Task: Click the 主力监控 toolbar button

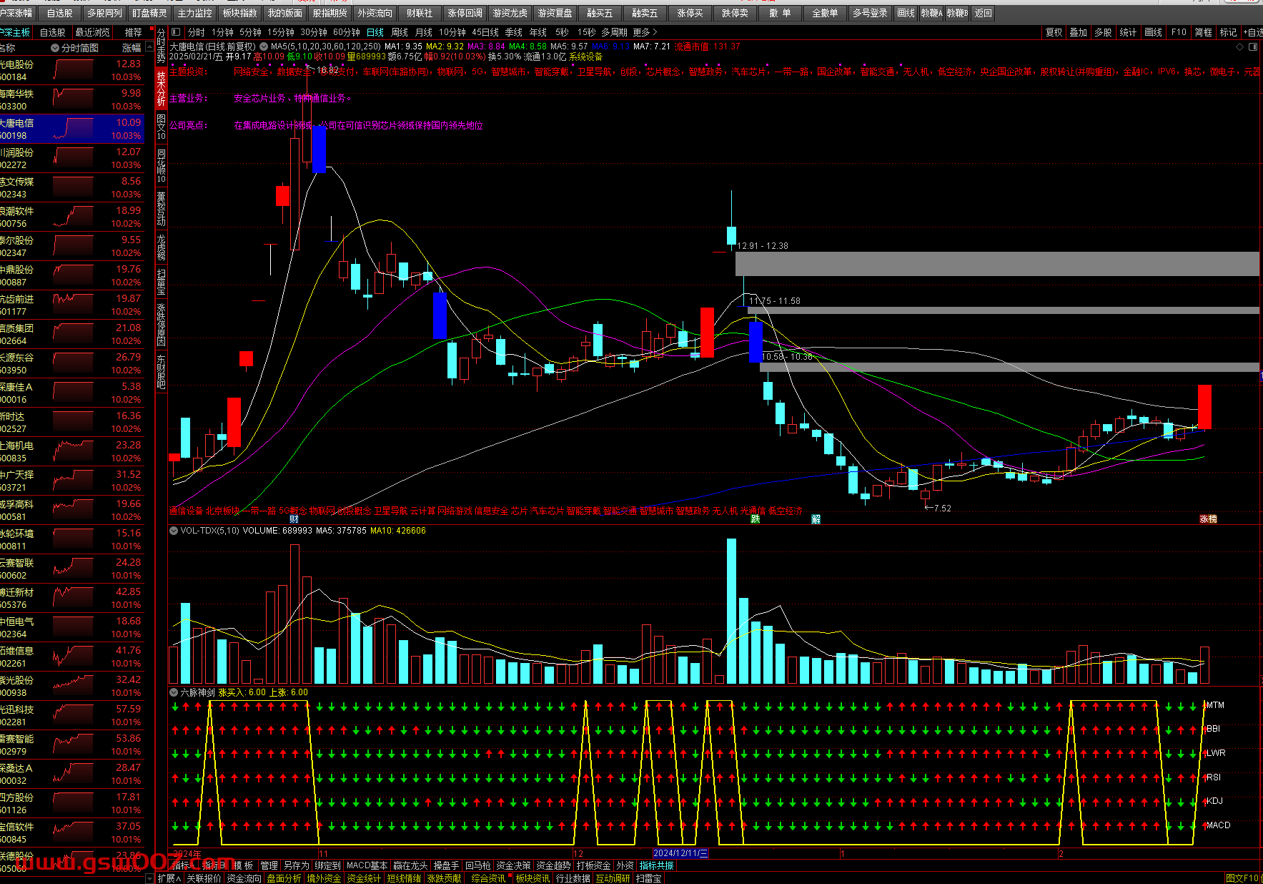Action: (x=194, y=13)
